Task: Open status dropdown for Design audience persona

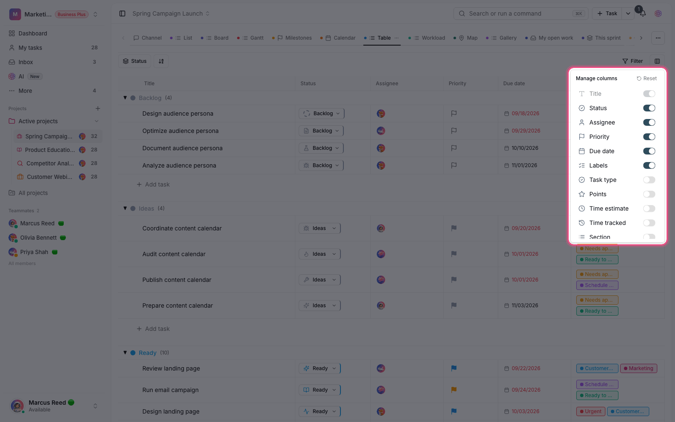Action: point(321,114)
